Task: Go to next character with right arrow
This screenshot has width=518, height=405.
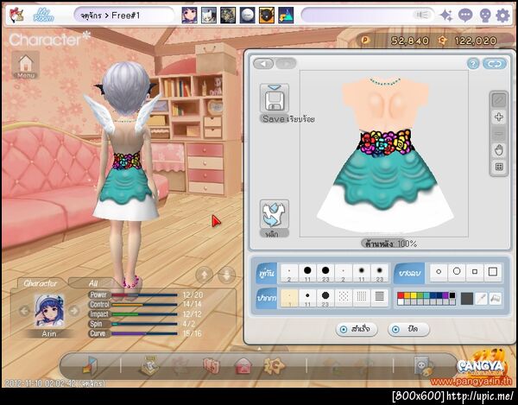Action: point(74,311)
